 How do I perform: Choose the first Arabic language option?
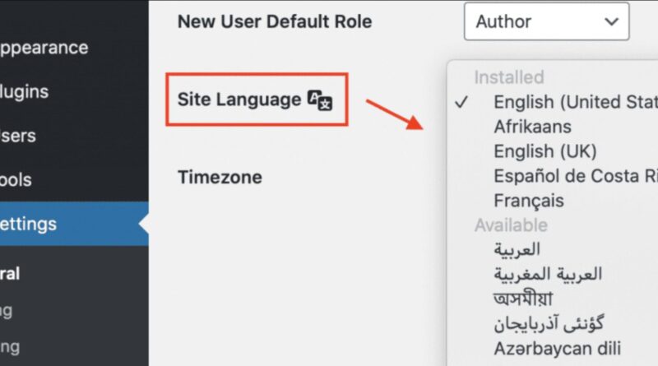[x=517, y=249]
